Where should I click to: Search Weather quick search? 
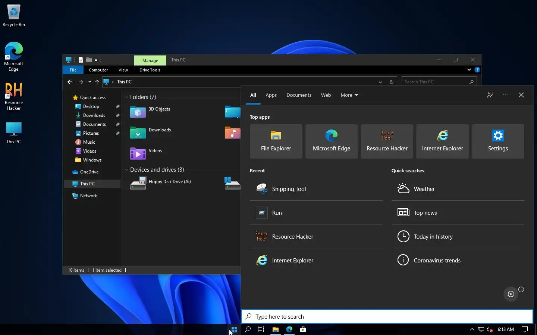(458, 189)
